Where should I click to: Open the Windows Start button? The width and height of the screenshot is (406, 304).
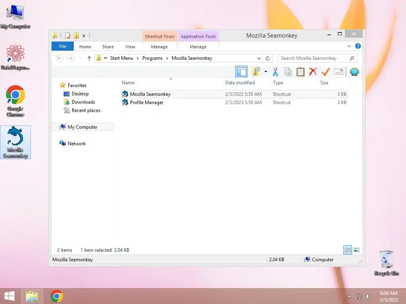click(x=10, y=296)
